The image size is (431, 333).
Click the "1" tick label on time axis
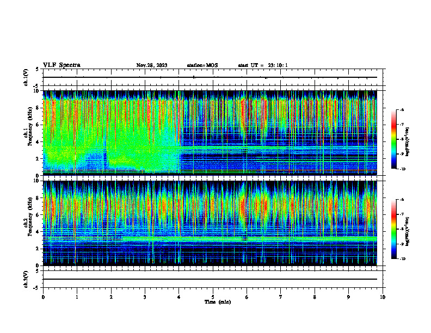pos(77,297)
